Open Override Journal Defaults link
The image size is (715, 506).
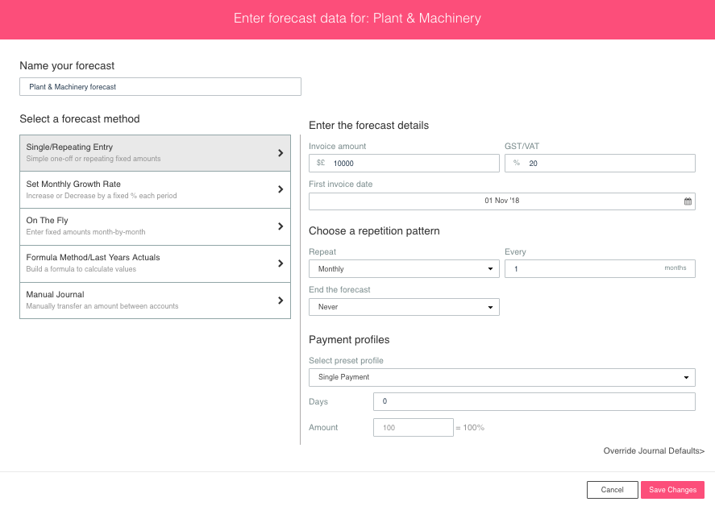(x=654, y=451)
